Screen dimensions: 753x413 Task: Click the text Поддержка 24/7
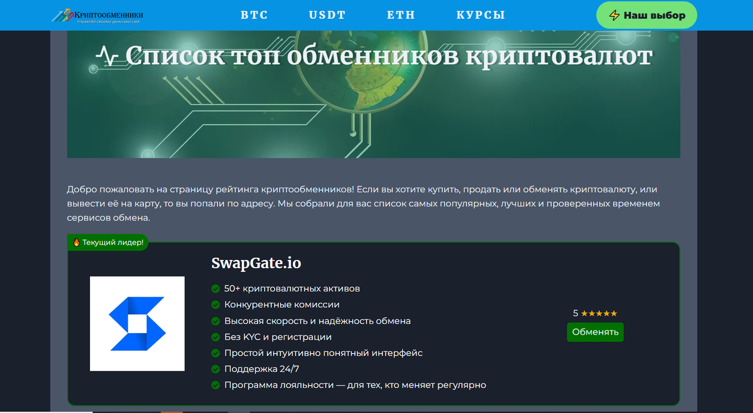pyautogui.click(x=261, y=369)
